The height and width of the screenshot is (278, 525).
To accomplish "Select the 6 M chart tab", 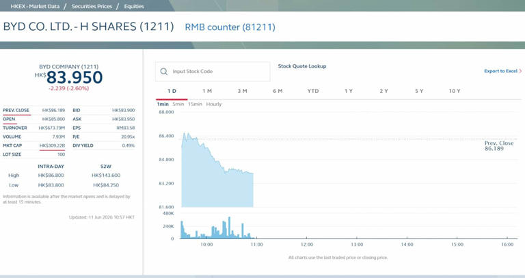I will (x=278, y=91).
